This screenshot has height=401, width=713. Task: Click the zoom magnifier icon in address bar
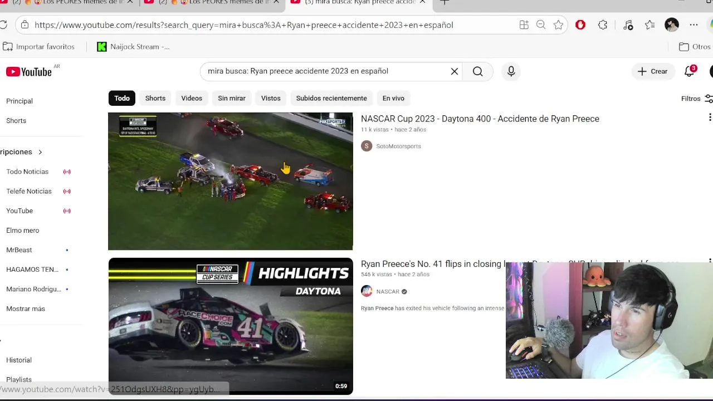[x=541, y=25]
